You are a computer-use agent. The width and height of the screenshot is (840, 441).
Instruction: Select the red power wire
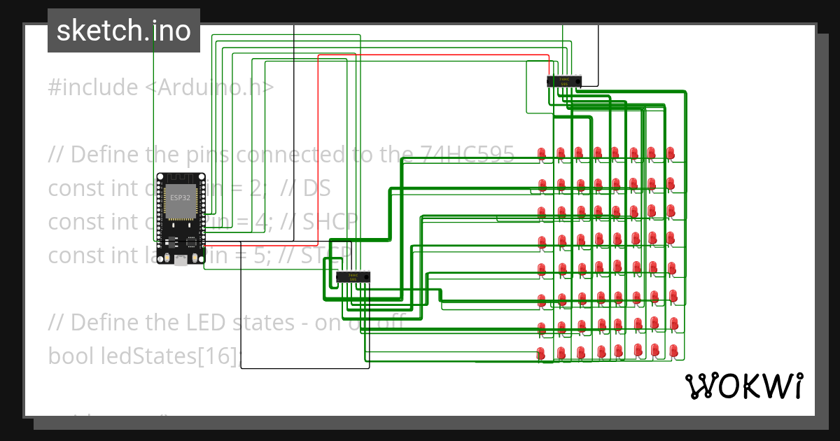tap(434, 55)
